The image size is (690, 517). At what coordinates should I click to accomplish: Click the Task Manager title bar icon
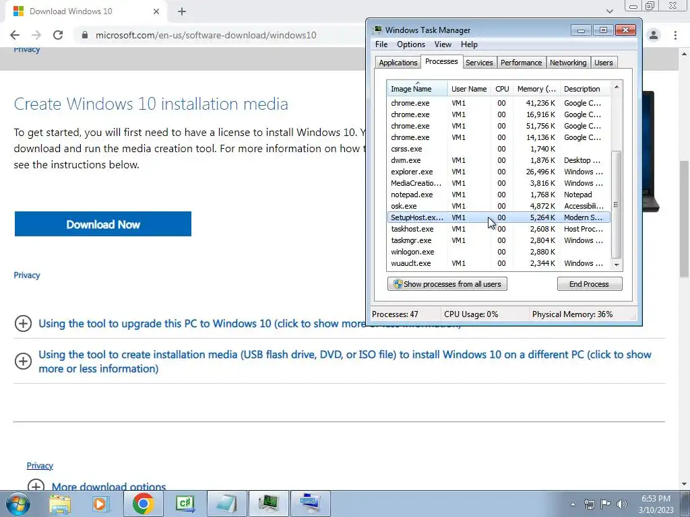pyautogui.click(x=377, y=30)
